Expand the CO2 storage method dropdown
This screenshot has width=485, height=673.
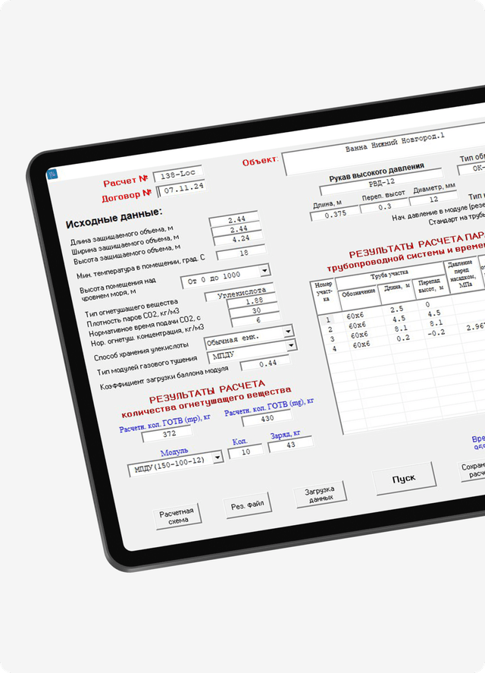click(288, 332)
